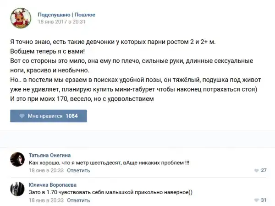Like Юличка Воропаева's comment with the heart icon

point(256,201)
